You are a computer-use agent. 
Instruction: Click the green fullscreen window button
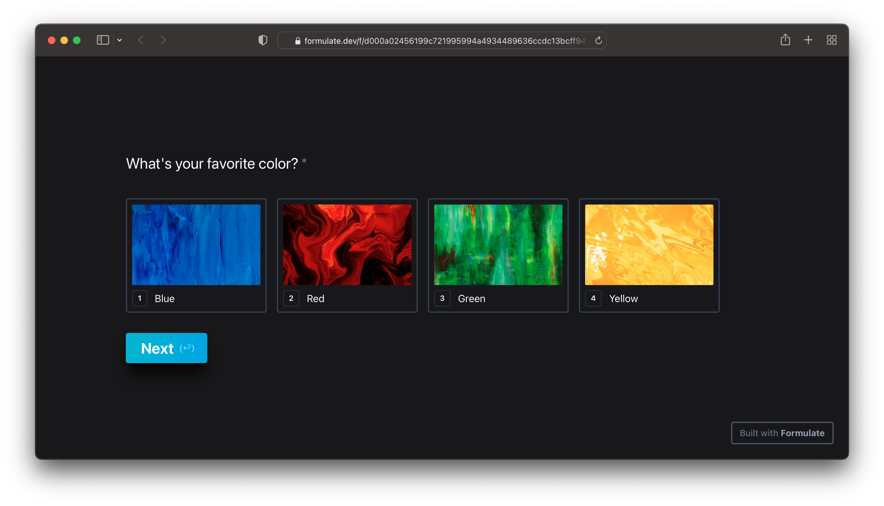point(77,40)
